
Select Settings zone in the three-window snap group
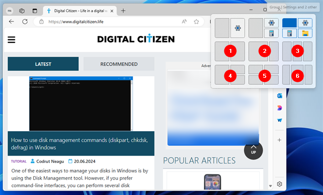coord(271,22)
